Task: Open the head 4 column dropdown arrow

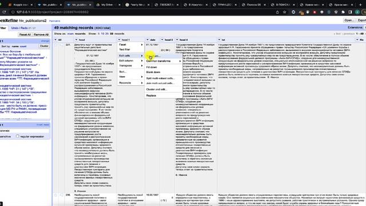Action: (177, 40)
